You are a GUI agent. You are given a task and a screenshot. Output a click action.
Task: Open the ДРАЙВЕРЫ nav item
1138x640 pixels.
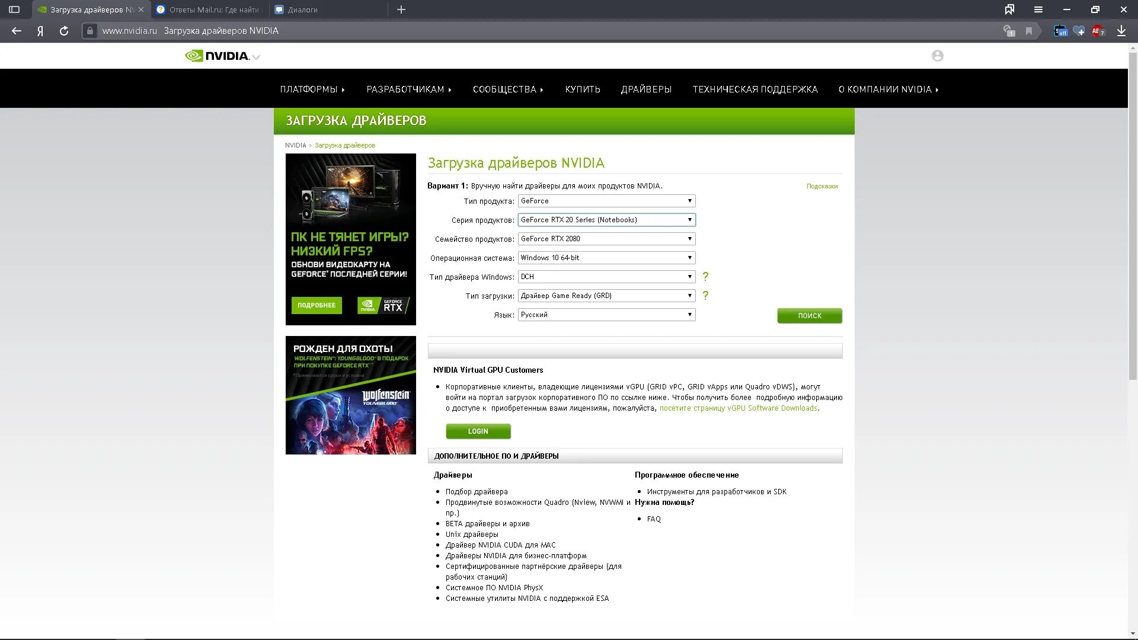click(646, 89)
